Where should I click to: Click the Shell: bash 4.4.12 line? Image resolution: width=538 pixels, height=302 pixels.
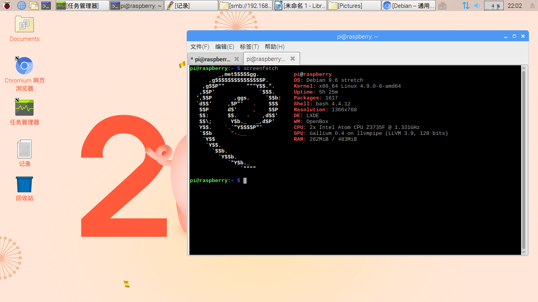click(322, 104)
